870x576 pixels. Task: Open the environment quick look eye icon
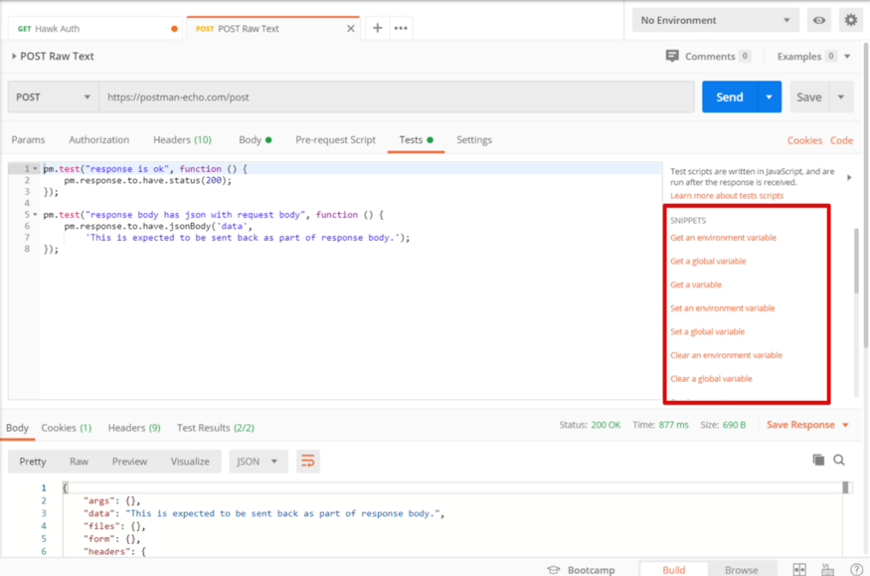point(818,20)
